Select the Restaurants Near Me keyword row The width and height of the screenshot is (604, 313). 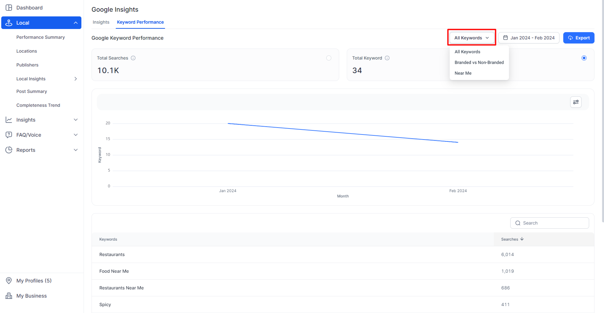tap(343, 288)
